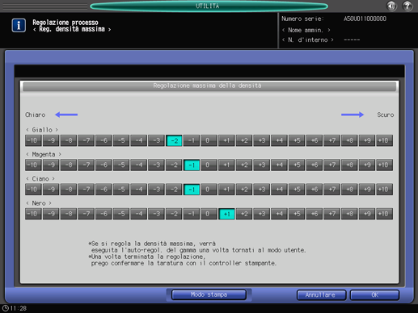Set Magenta density to -10
Viewport: 418px width, 313px height.
(x=33, y=165)
